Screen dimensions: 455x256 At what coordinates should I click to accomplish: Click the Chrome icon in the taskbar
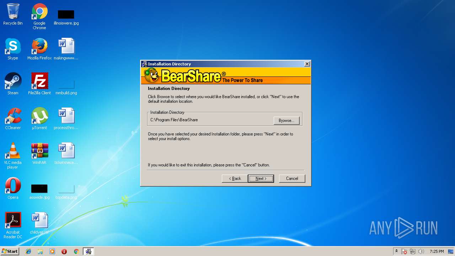pos(76,251)
